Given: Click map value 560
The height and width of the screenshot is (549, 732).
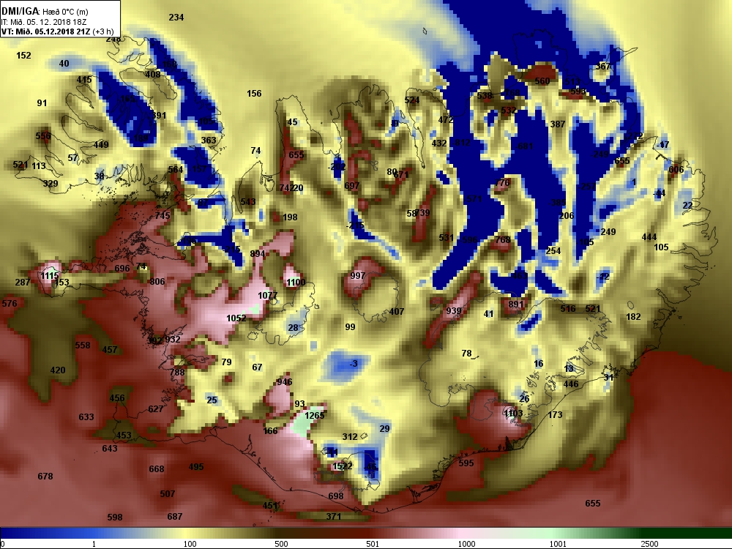Looking at the screenshot, I should pos(542,81).
